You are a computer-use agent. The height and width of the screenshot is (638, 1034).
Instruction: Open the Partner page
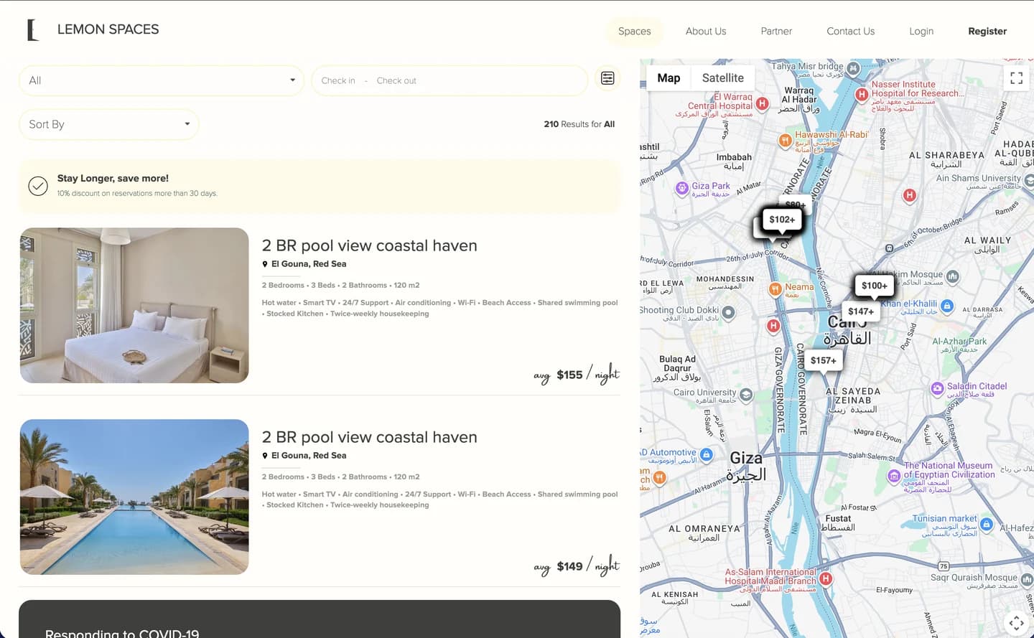(776, 31)
